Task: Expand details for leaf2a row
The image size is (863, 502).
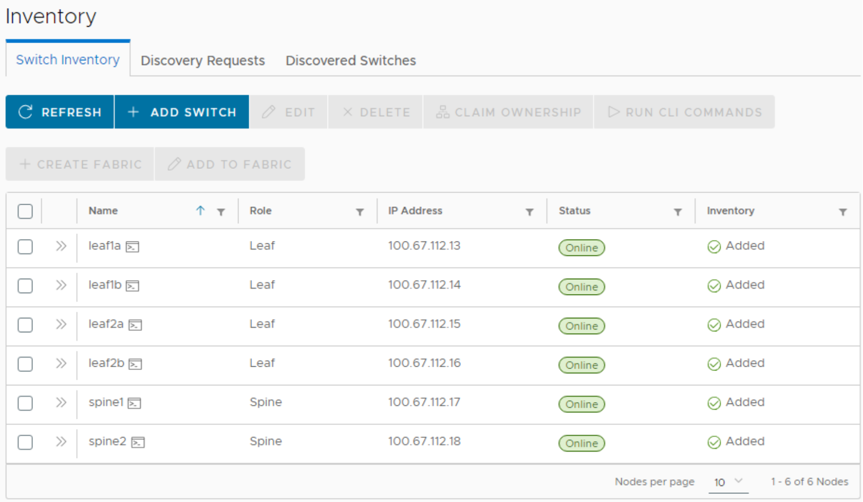Action: click(61, 325)
